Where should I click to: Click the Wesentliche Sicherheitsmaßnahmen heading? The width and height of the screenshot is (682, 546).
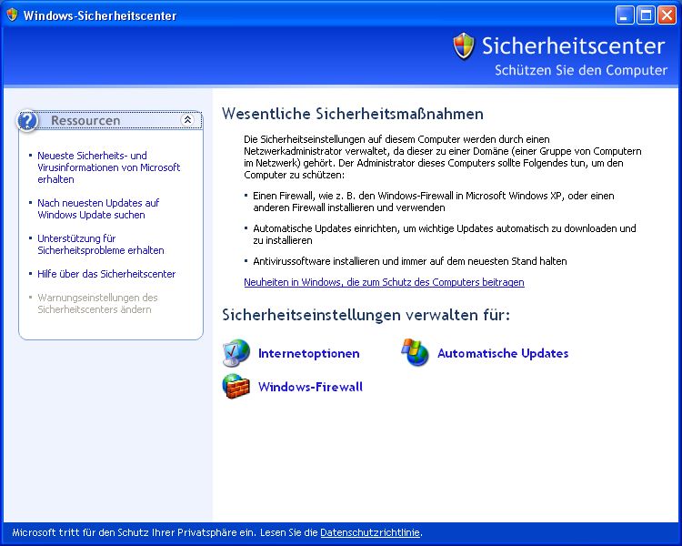pos(353,114)
